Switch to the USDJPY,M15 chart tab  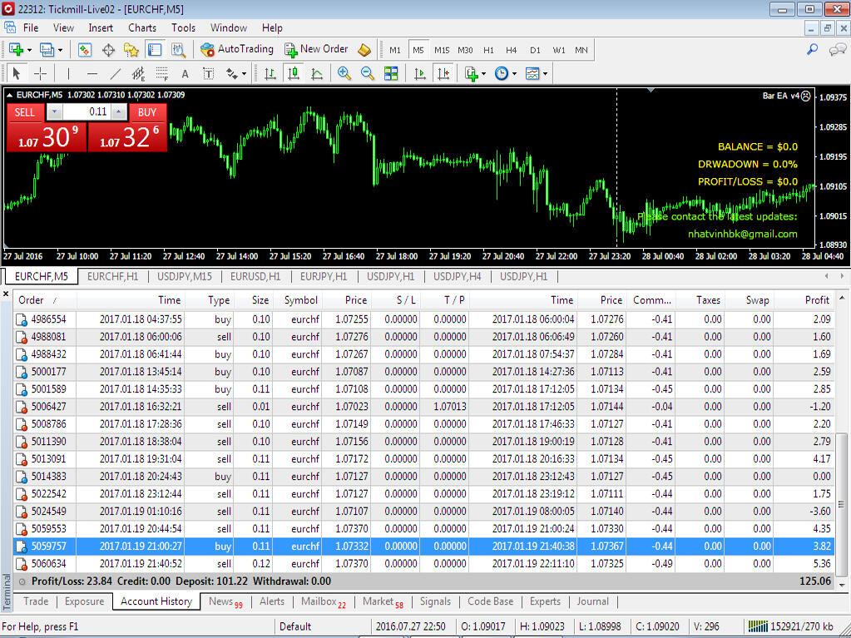pyautogui.click(x=185, y=277)
